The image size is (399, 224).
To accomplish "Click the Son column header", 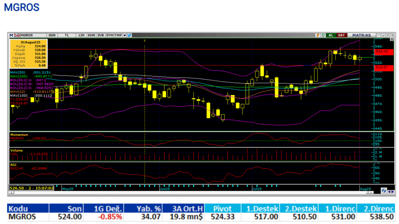I will pyautogui.click(x=66, y=208).
